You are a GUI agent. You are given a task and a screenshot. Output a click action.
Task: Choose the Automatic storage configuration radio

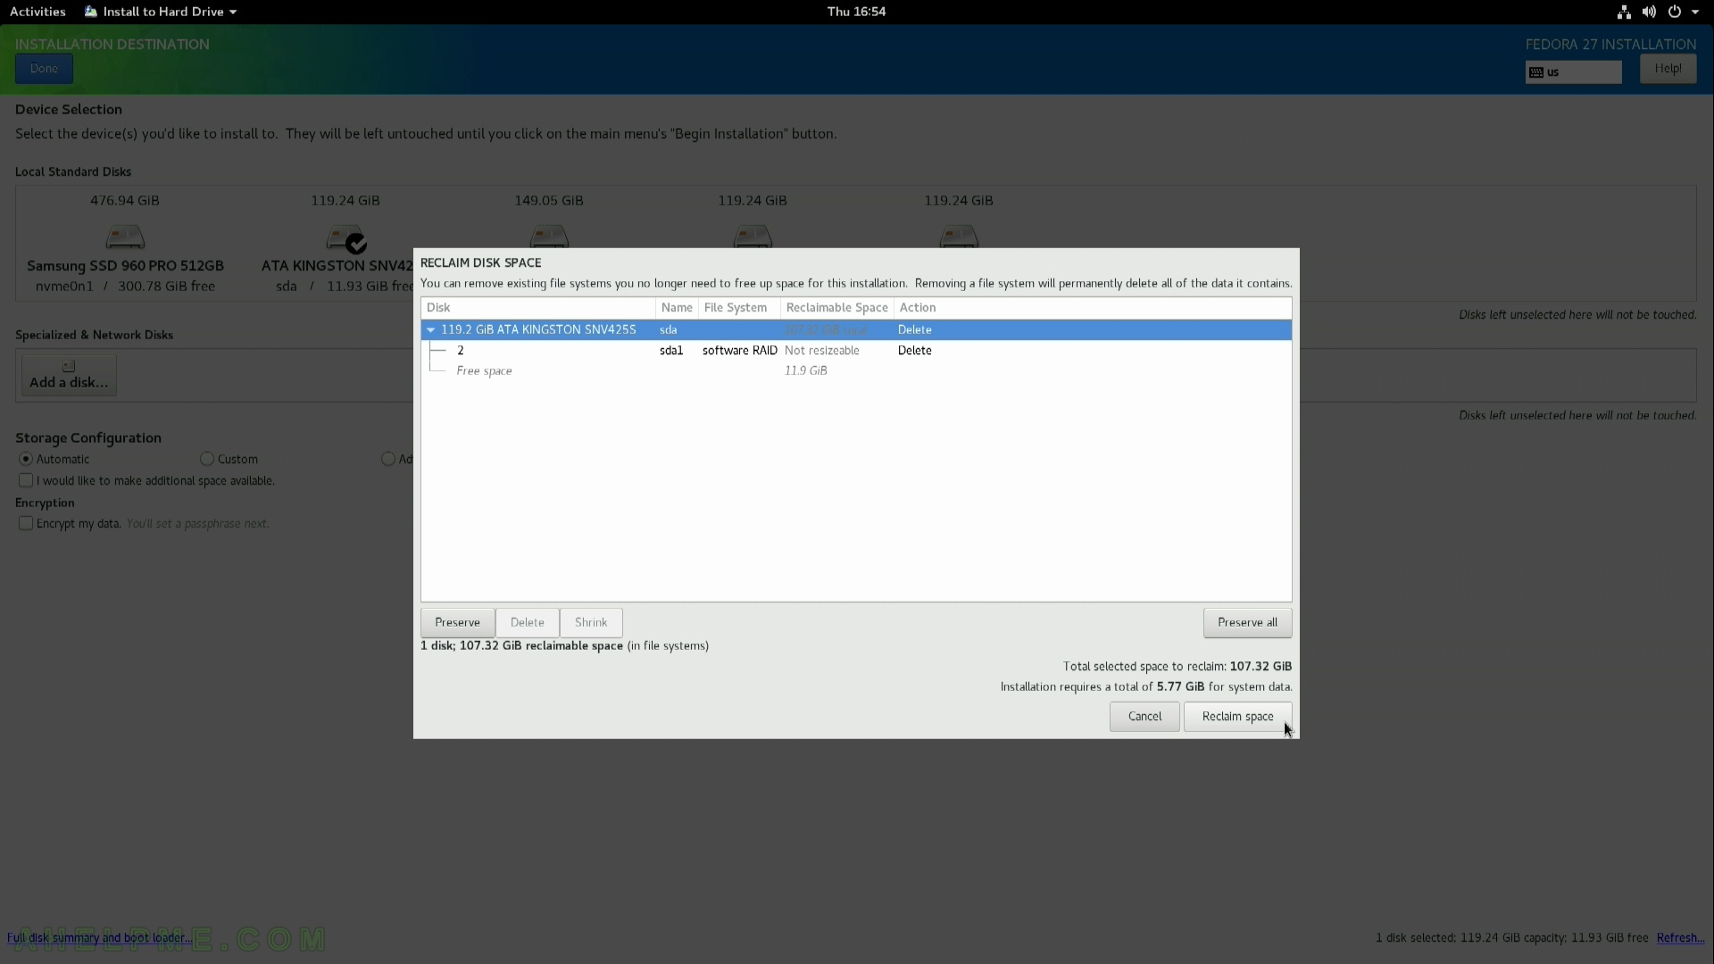26,459
